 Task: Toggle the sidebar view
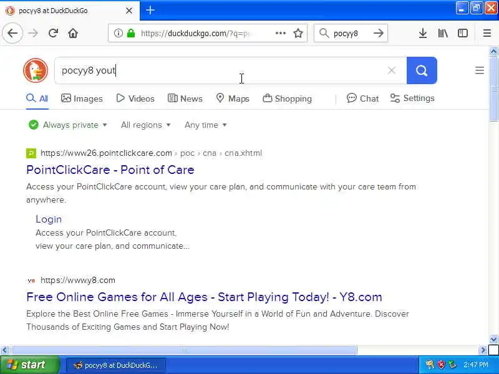(463, 33)
